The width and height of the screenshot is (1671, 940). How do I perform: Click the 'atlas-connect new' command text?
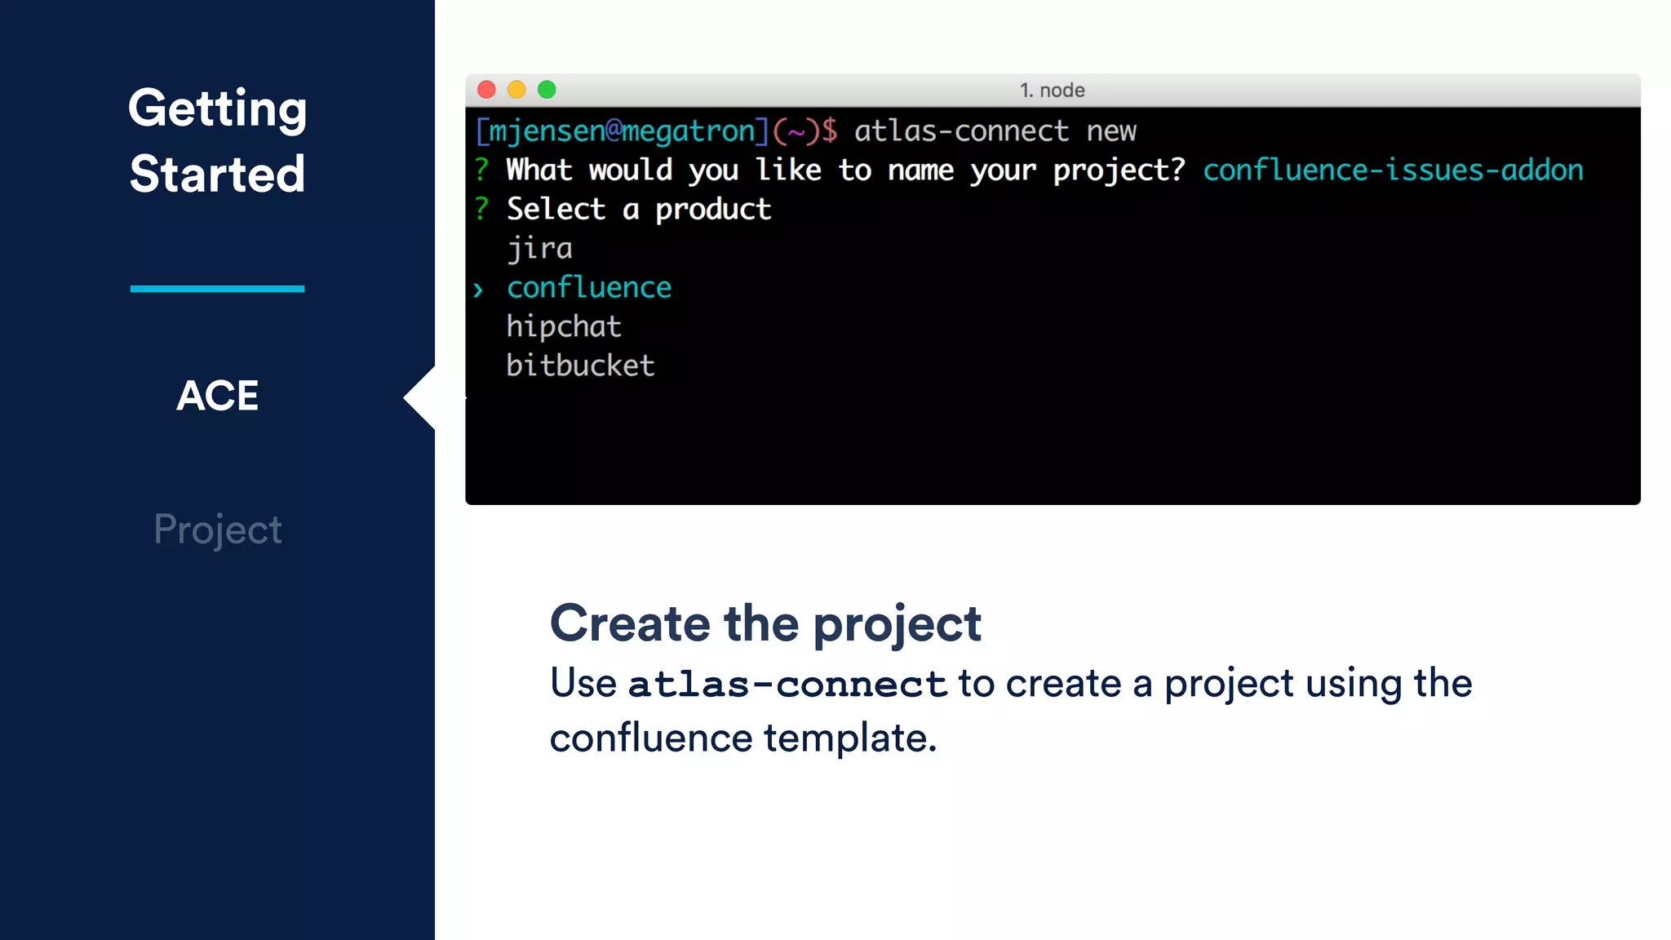(x=995, y=131)
